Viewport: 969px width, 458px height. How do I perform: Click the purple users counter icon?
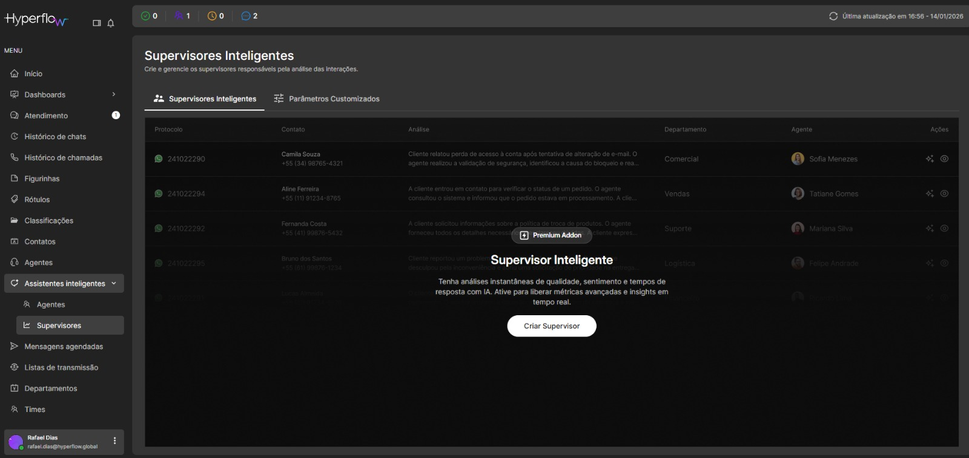[179, 16]
